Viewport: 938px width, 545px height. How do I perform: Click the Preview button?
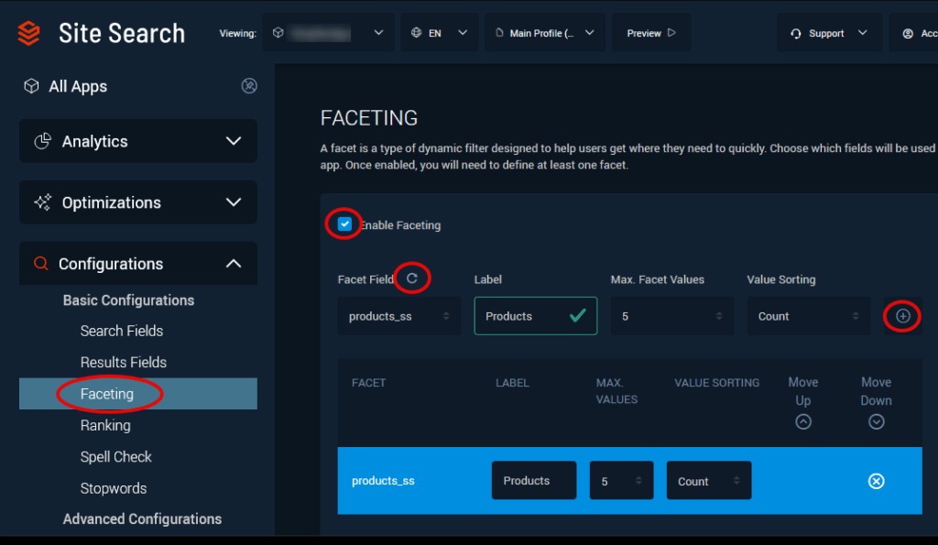(x=650, y=33)
